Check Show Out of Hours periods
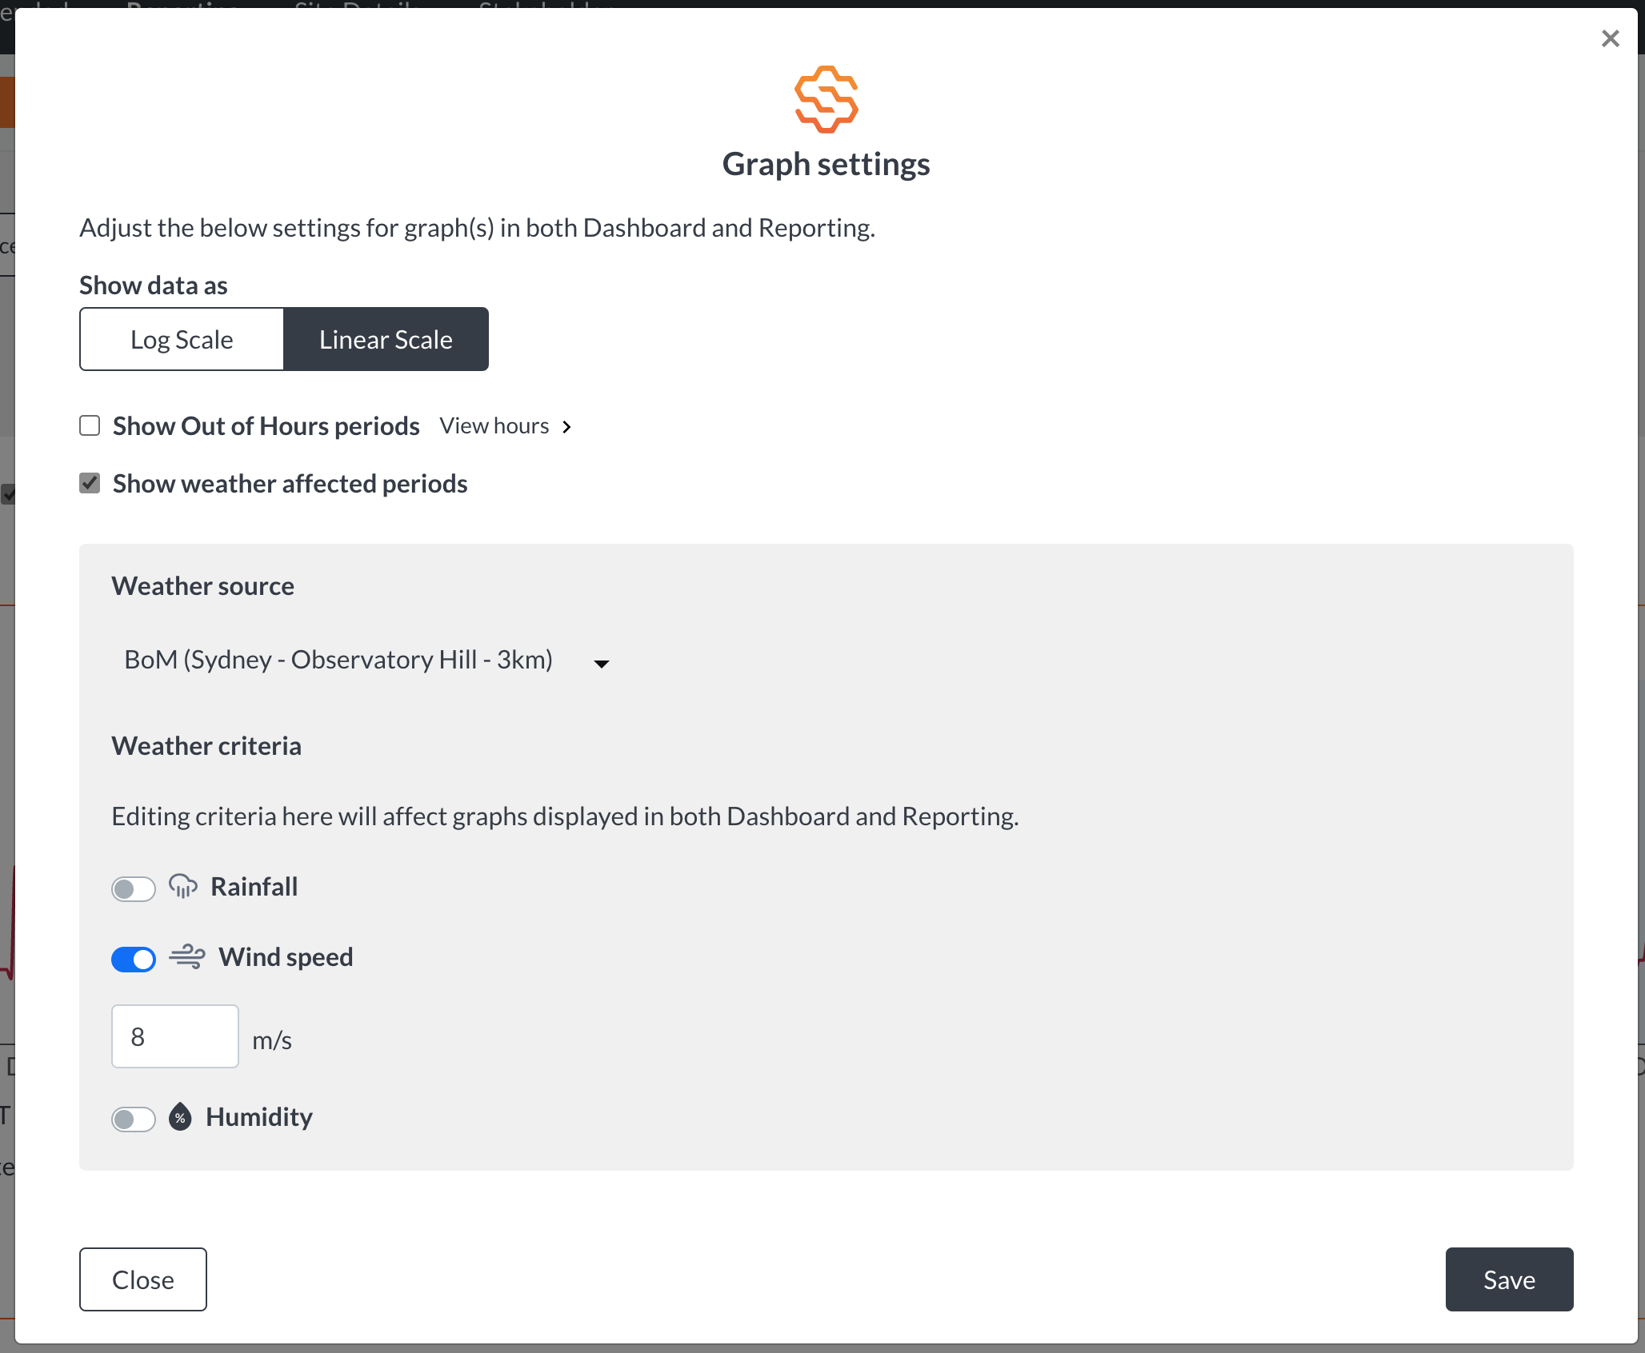The image size is (1645, 1353). click(90, 425)
